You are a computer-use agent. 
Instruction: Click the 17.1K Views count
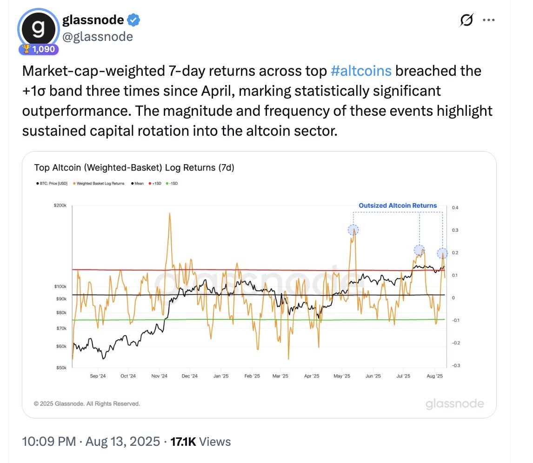pos(200,442)
